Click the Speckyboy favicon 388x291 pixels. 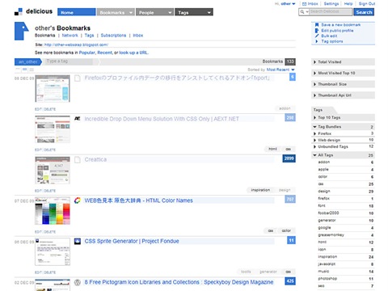coord(78,282)
